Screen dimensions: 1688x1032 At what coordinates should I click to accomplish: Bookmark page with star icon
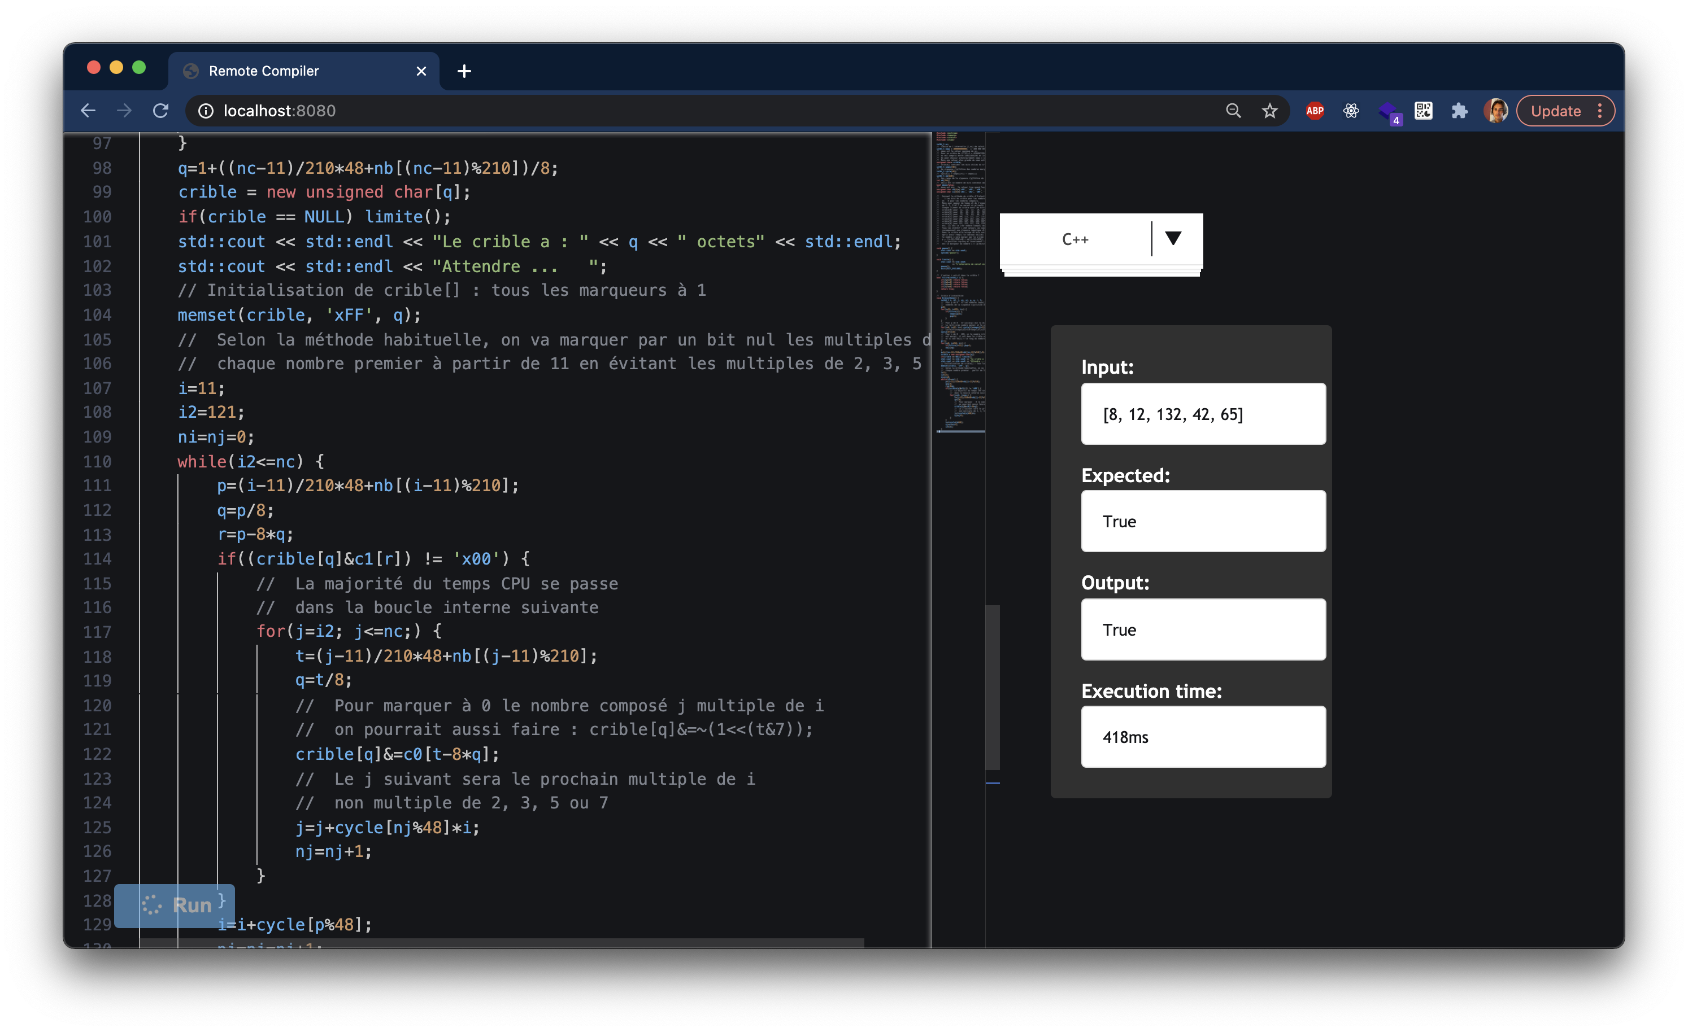[1269, 110]
